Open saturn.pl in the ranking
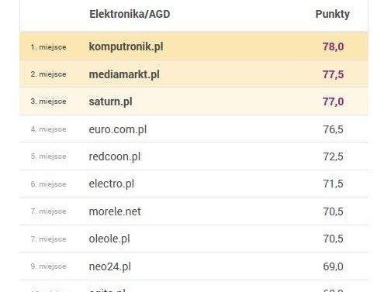Viewport: 384px width, 292px height. tap(110, 101)
